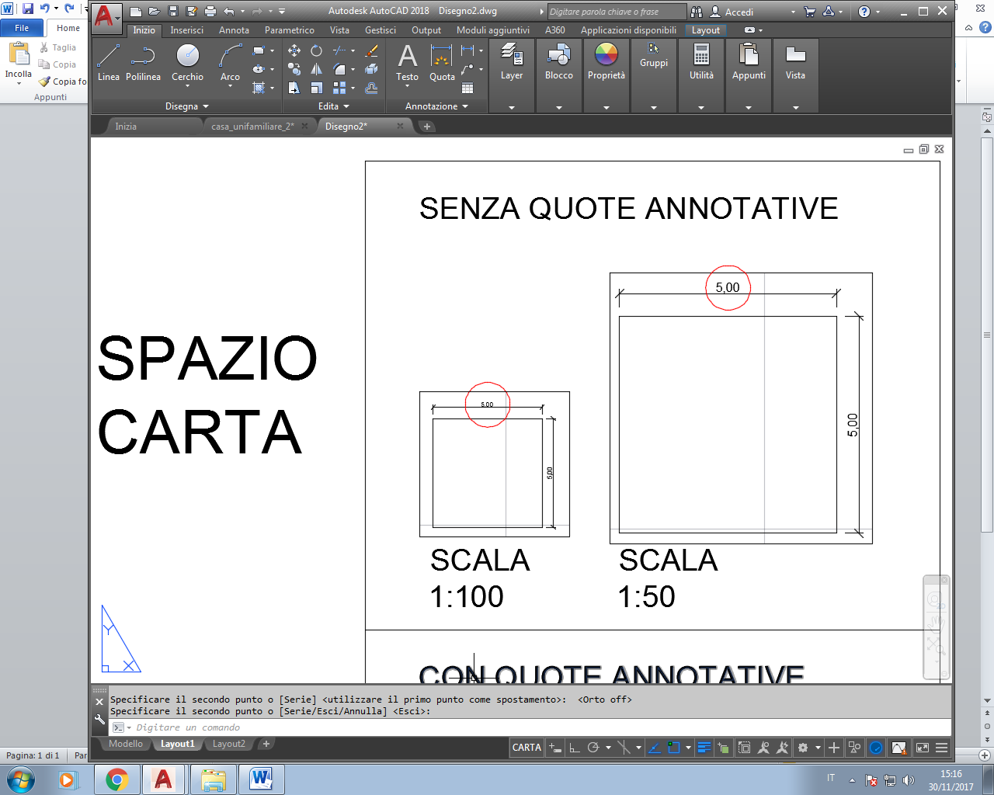Screen dimensions: 994x795
Task: Open AutoCAD from Windows taskbar
Action: [x=162, y=779]
